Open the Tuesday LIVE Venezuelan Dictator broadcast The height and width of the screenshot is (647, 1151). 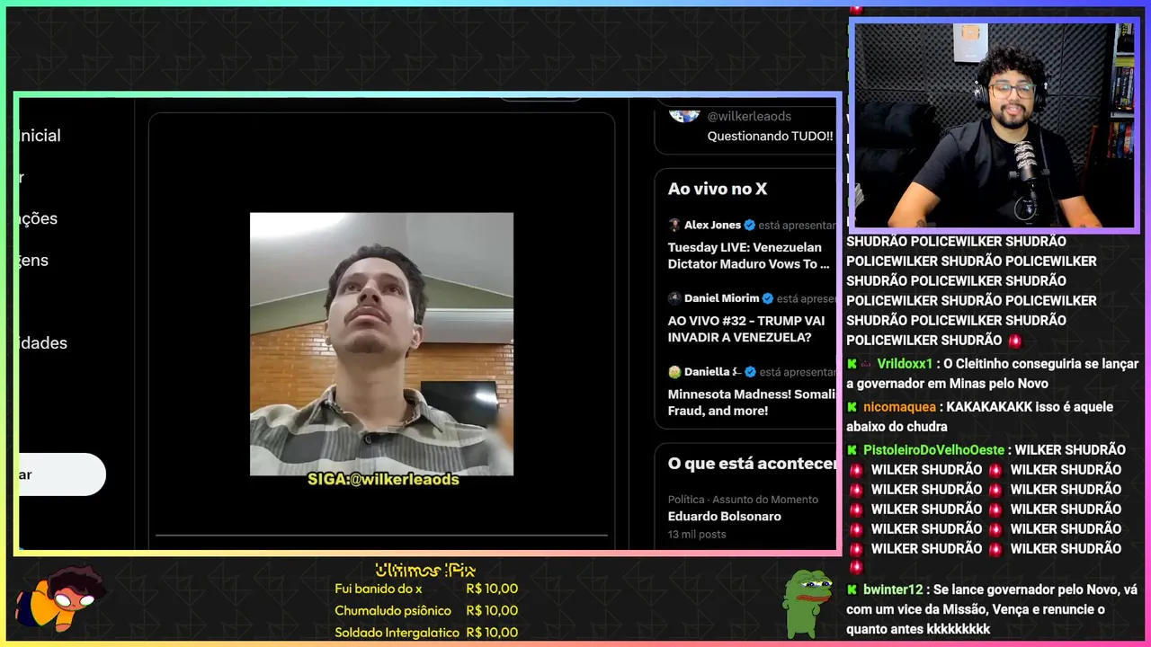(749, 255)
